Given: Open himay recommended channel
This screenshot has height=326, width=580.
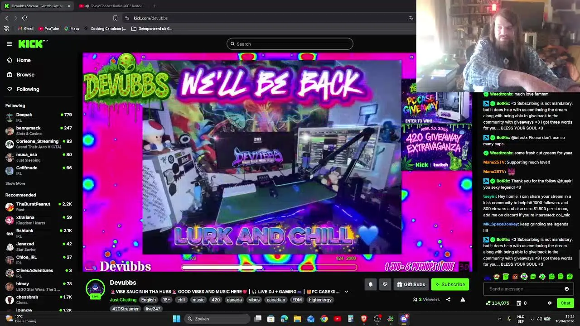Looking at the screenshot, I should point(39,286).
